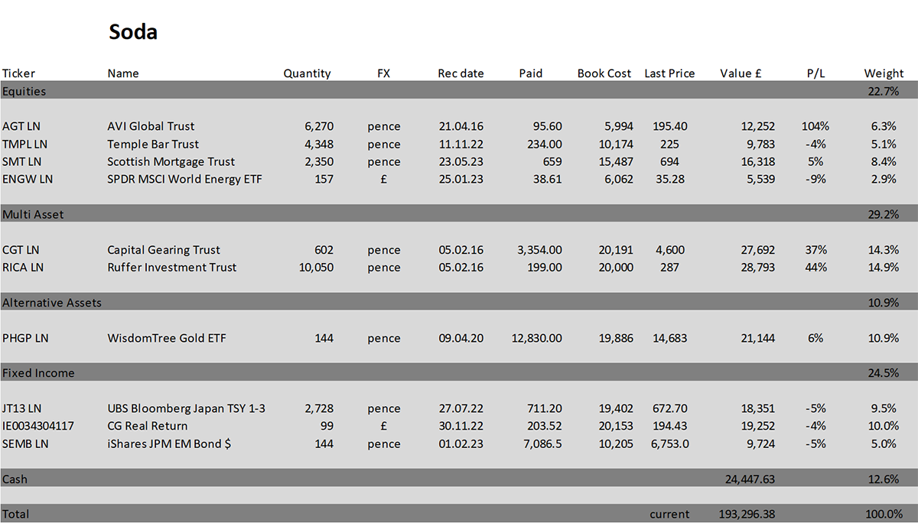Select the 'Paid' column header
The image size is (918, 523).
[x=530, y=73]
